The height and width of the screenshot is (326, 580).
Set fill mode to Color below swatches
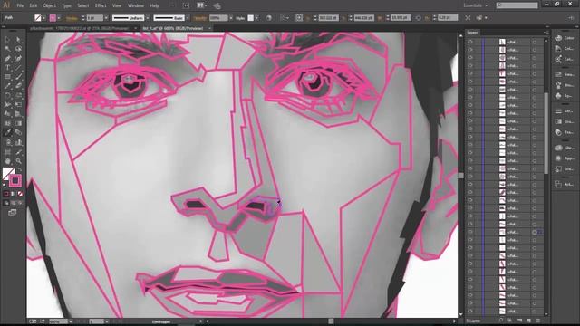6,194
